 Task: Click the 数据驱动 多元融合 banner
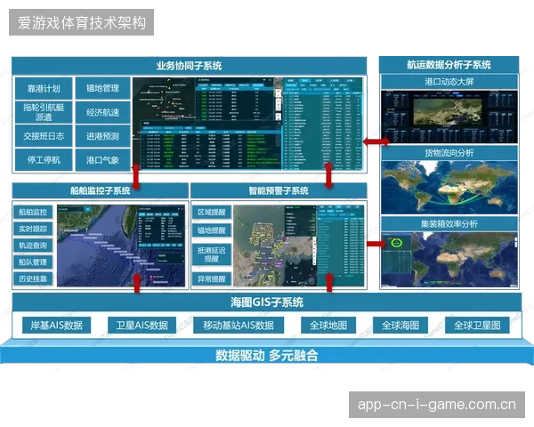tap(267, 355)
